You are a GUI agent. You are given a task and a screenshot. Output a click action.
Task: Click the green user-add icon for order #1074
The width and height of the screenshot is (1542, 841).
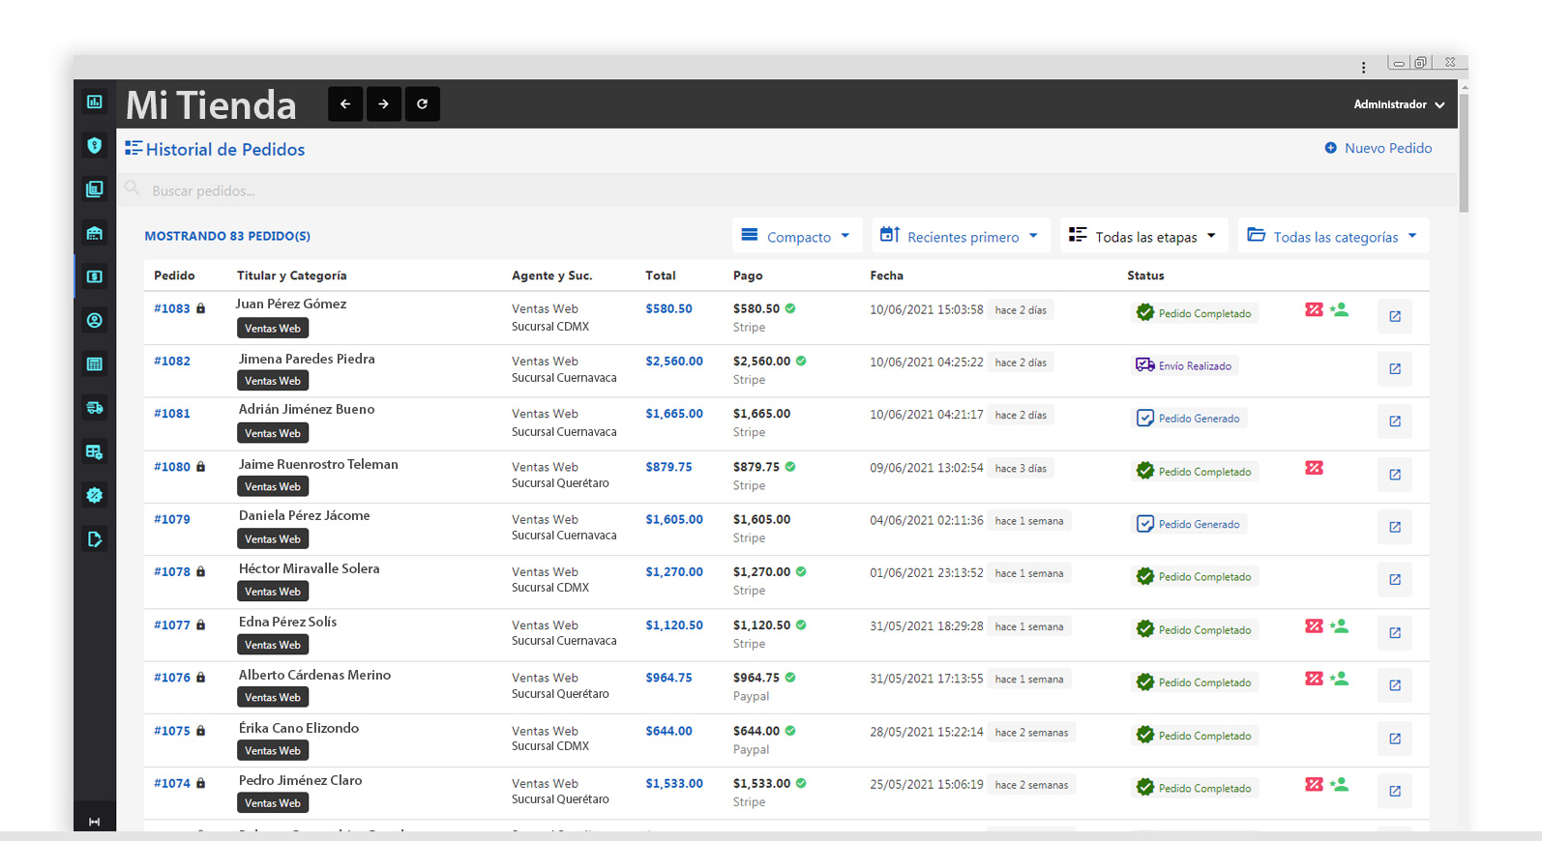pos(1339,784)
